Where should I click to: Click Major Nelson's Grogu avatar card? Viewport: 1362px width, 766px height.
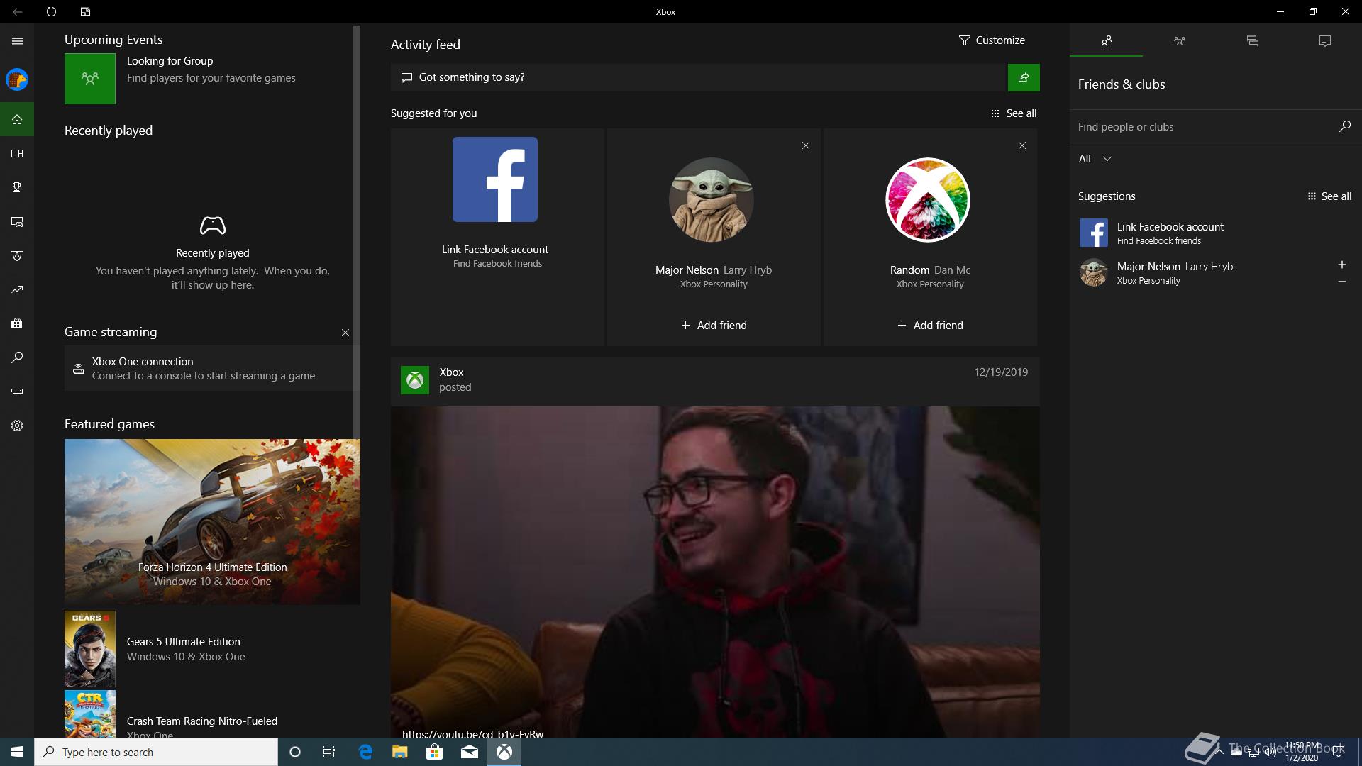coord(712,200)
